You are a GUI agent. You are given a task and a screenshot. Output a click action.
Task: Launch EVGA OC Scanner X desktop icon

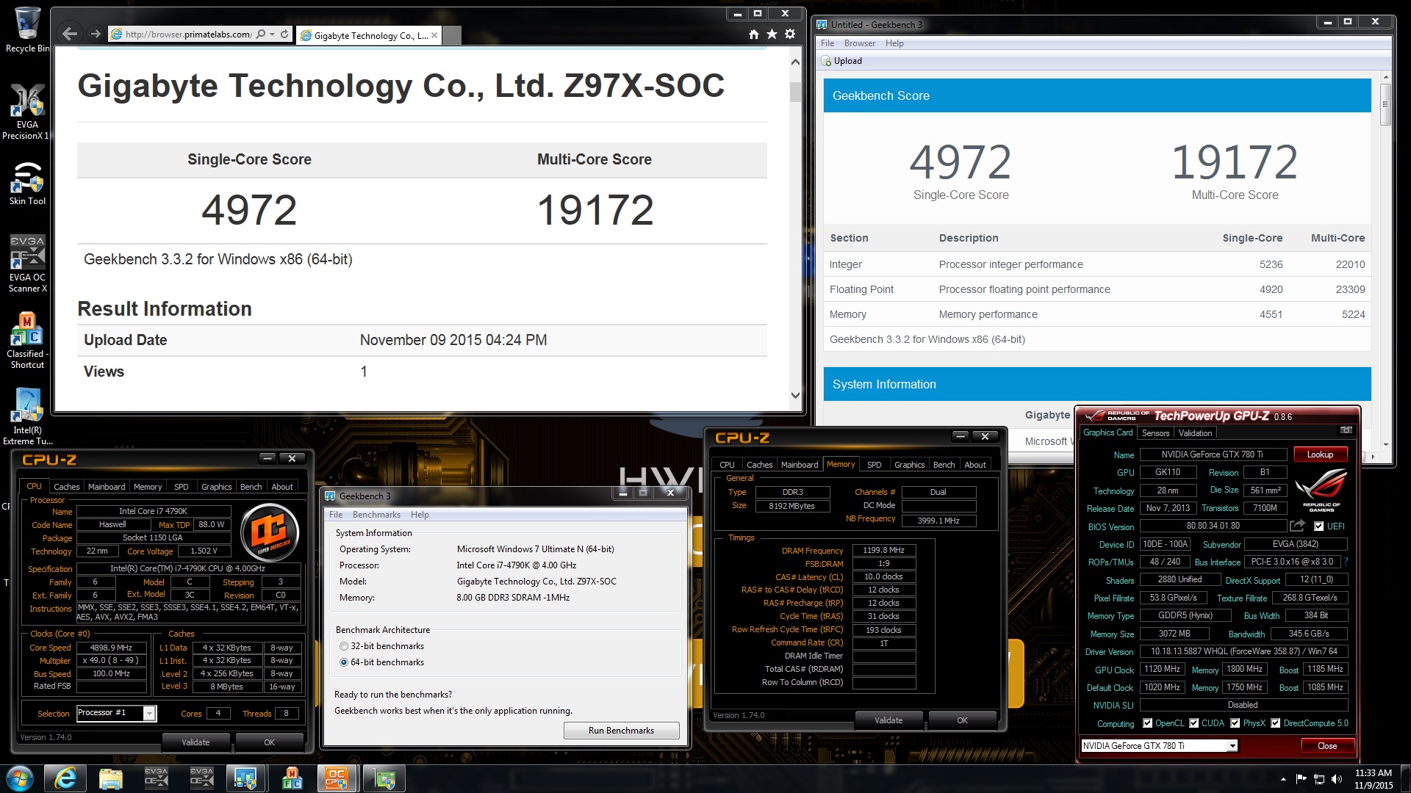(x=27, y=264)
